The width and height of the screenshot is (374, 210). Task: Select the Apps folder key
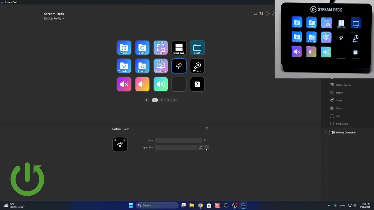(x=124, y=48)
